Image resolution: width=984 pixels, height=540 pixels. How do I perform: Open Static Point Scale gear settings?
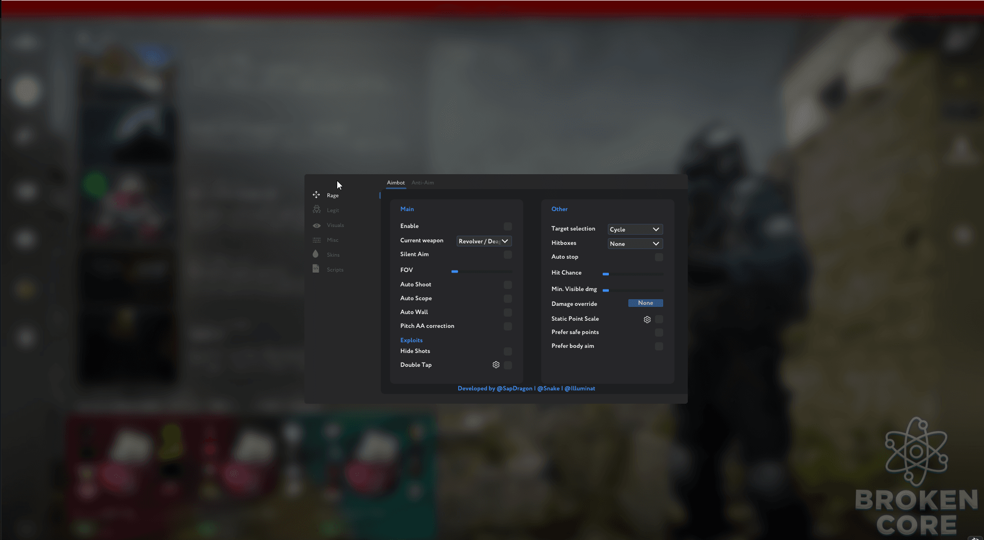coord(647,319)
